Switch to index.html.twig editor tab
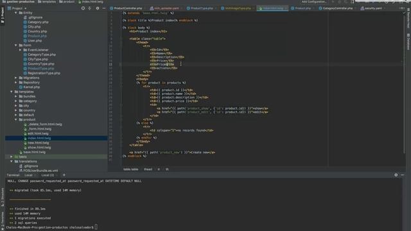 pos(273,8)
